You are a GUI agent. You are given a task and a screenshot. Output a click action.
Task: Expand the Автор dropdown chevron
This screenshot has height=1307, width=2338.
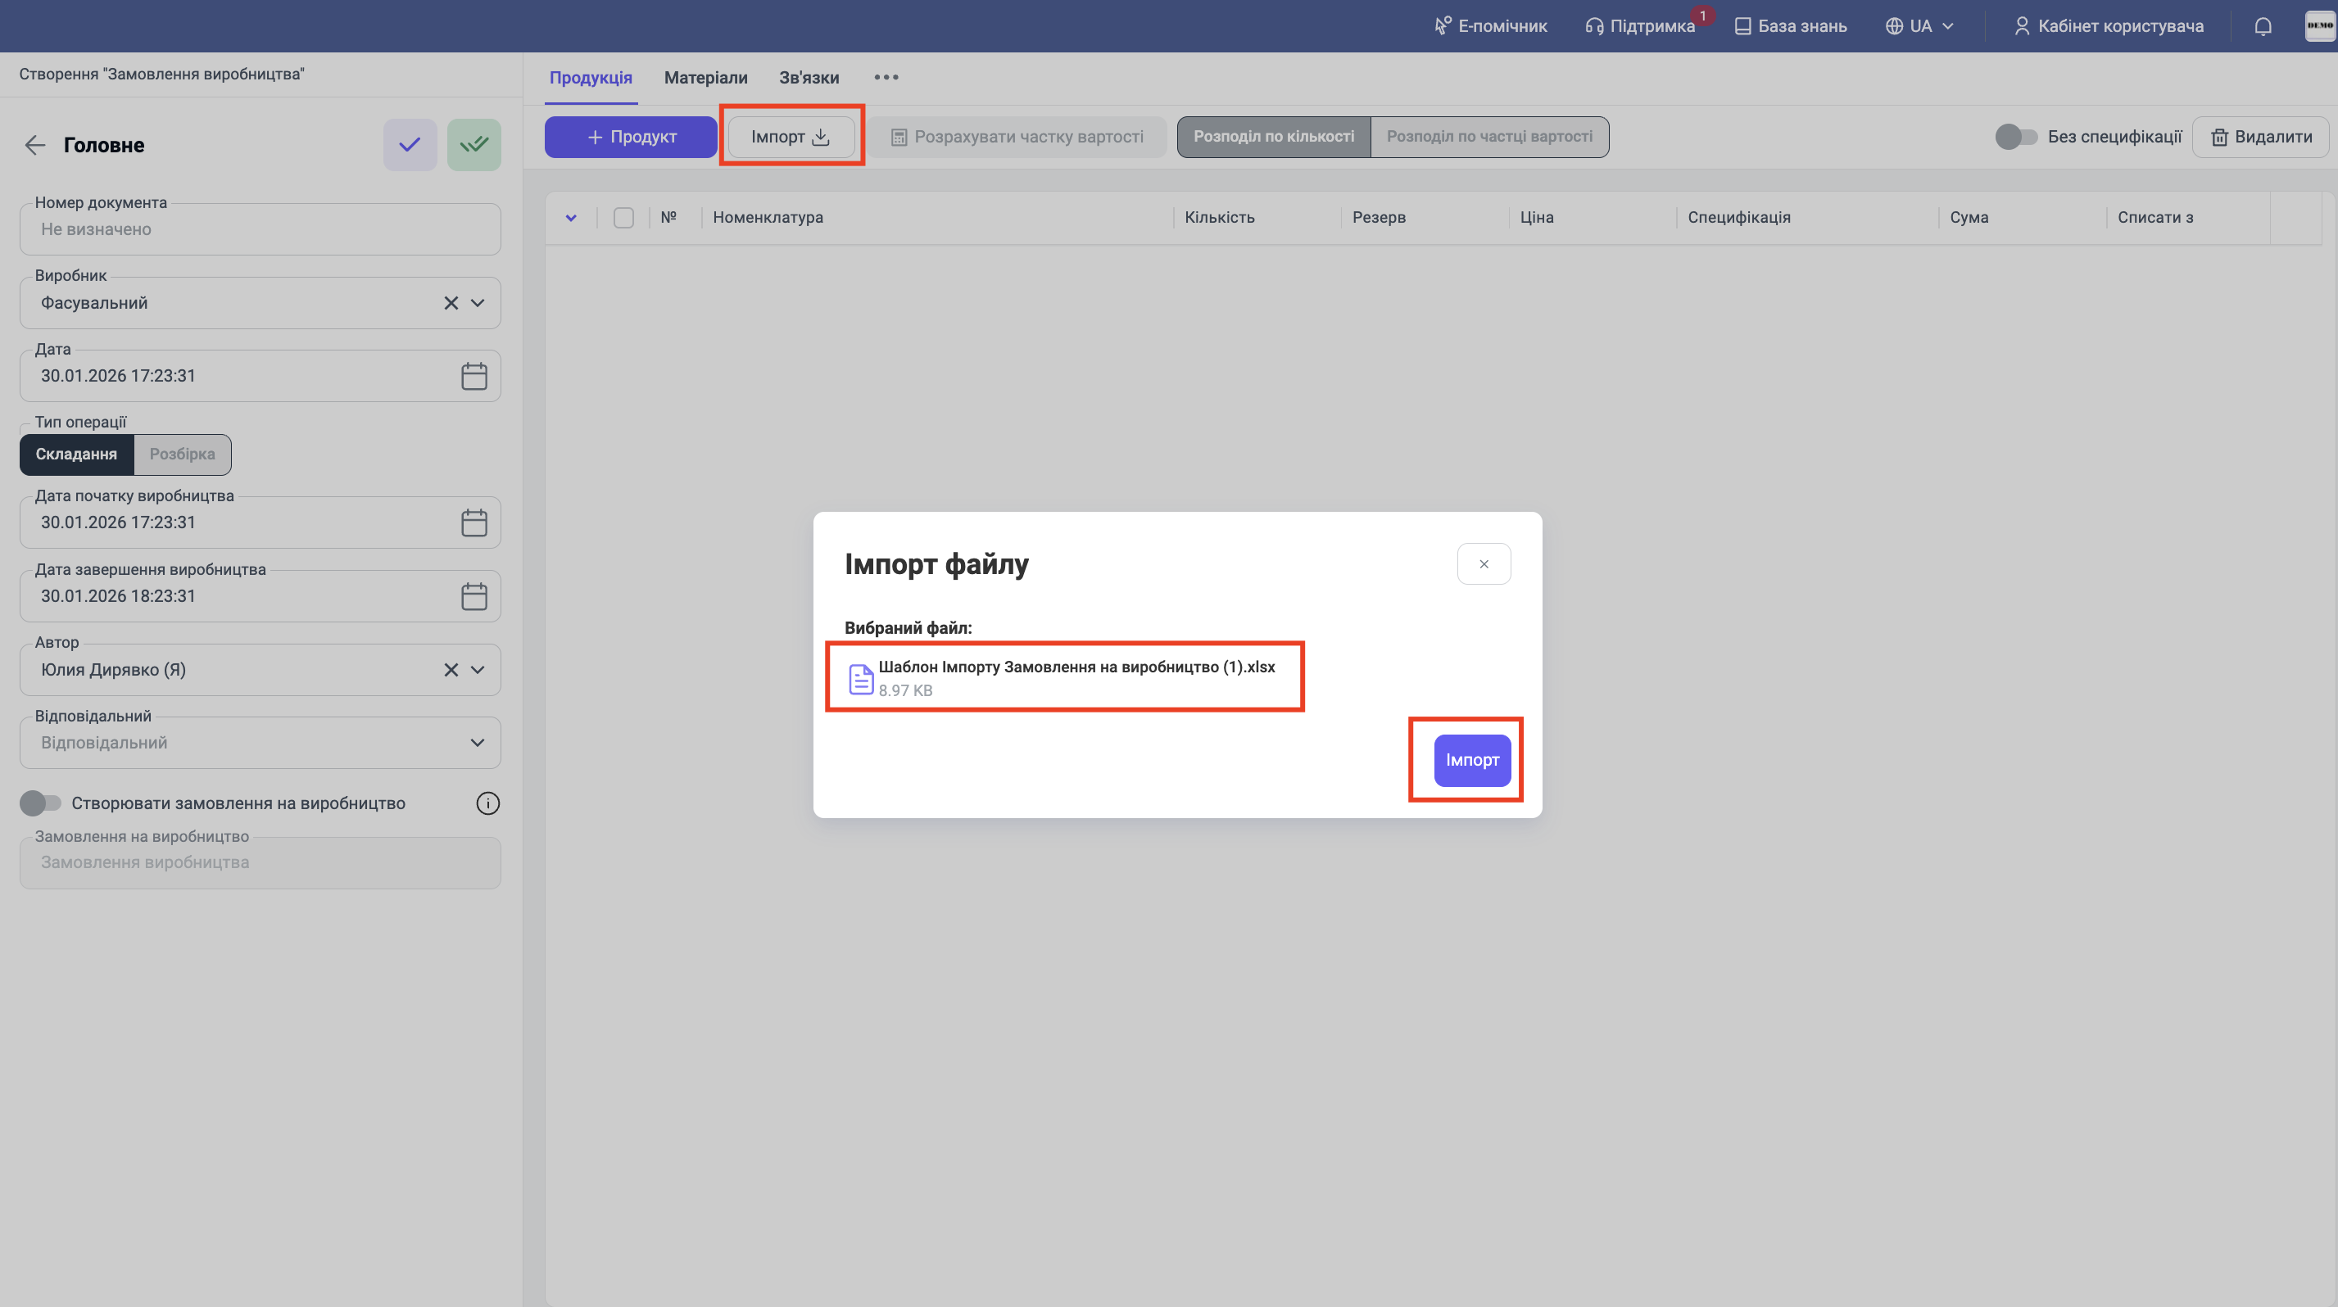(478, 670)
